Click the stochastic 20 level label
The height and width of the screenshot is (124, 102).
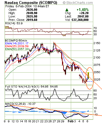point(95,98)
